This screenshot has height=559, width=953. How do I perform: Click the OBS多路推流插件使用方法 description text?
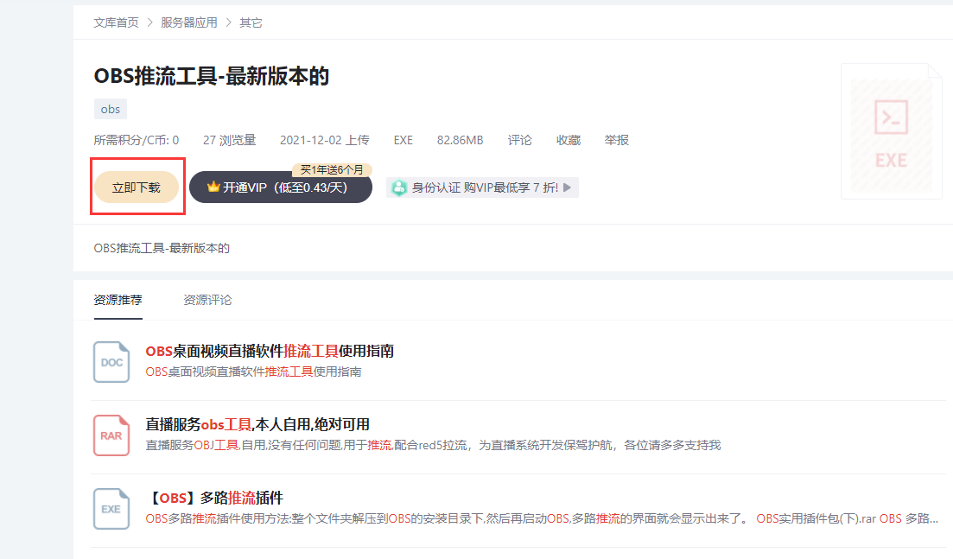click(x=542, y=518)
